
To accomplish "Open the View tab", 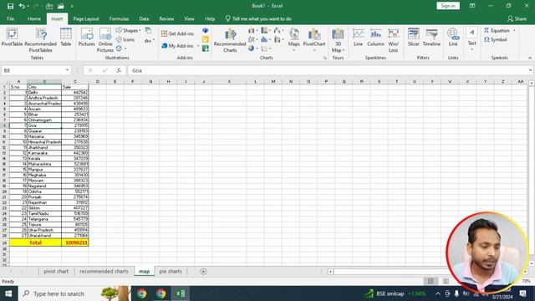I will point(190,18).
